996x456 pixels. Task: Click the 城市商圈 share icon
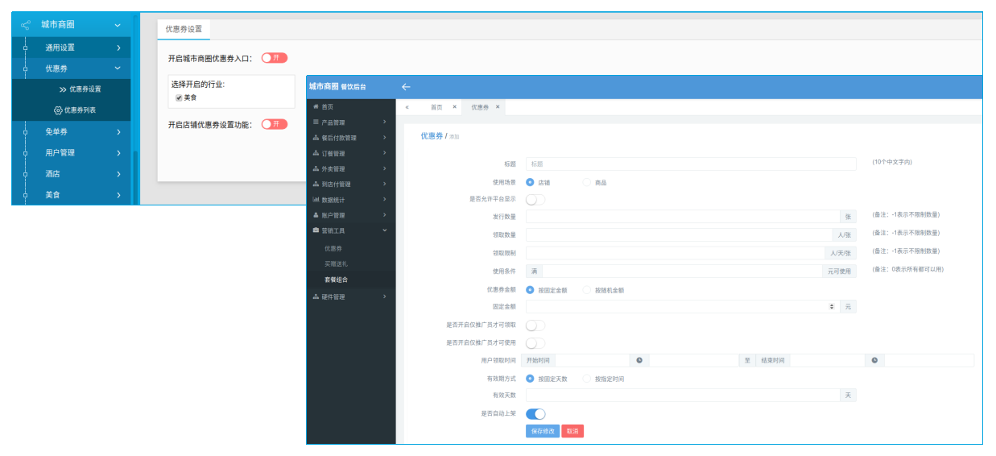click(x=26, y=26)
